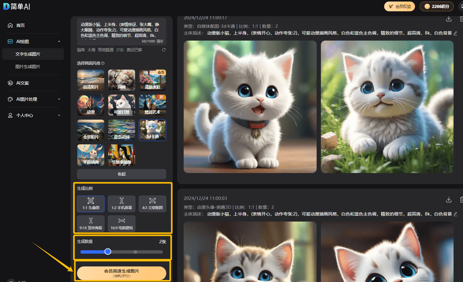Expand the 个人中心 sidebar menu
This screenshot has height=282, width=463.
pyautogui.click(x=59, y=115)
